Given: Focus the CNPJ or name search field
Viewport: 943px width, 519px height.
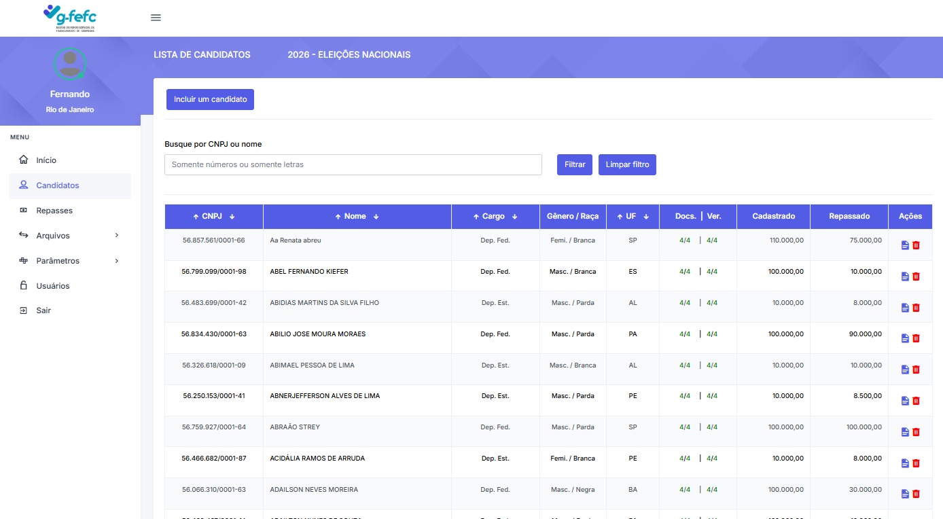Looking at the screenshot, I should coord(353,164).
